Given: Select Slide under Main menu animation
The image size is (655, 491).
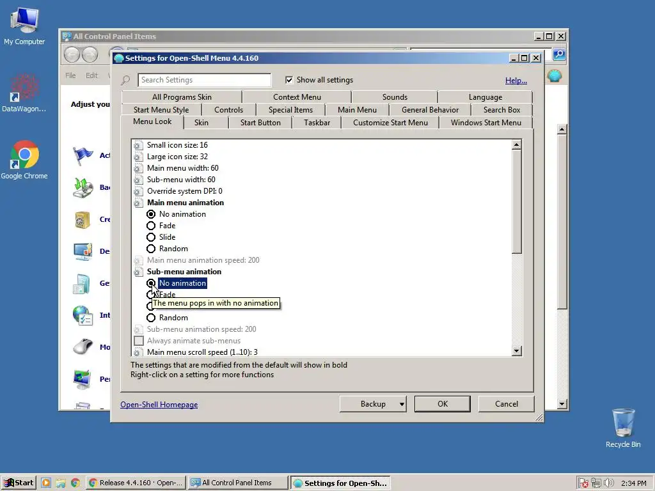Looking at the screenshot, I should pyautogui.click(x=151, y=237).
